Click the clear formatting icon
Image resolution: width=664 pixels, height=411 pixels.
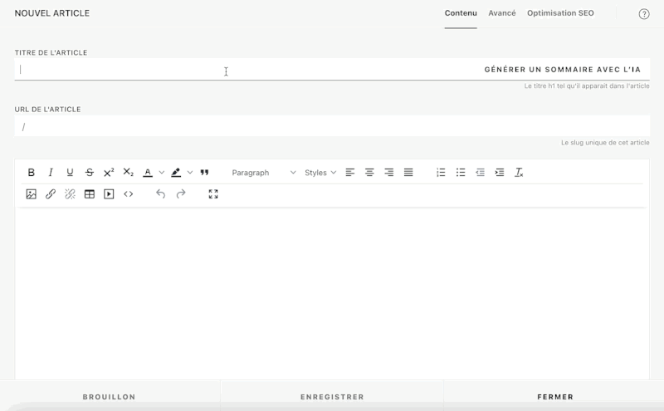[519, 173]
